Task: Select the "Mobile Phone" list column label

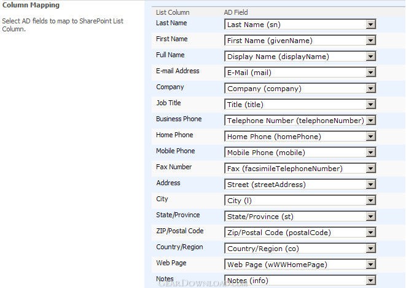Action: point(175,151)
